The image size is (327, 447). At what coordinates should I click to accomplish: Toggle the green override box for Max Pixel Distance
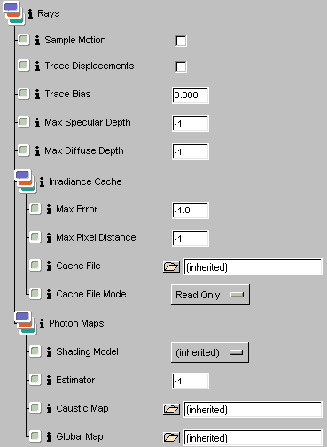(x=35, y=237)
